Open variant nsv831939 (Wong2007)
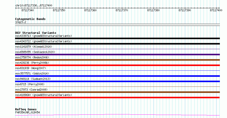Viewport: 227px width, 118px height. [x=31, y=68]
